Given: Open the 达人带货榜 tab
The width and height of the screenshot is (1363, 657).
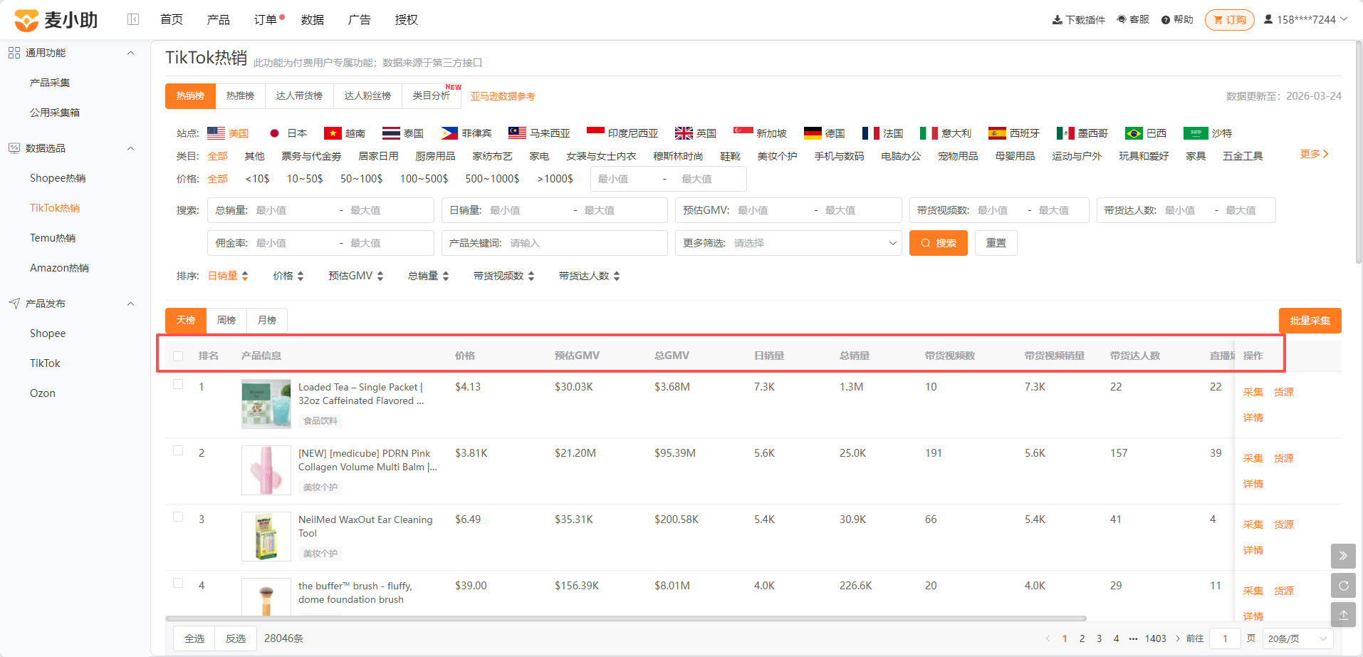Looking at the screenshot, I should click(299, 96).
